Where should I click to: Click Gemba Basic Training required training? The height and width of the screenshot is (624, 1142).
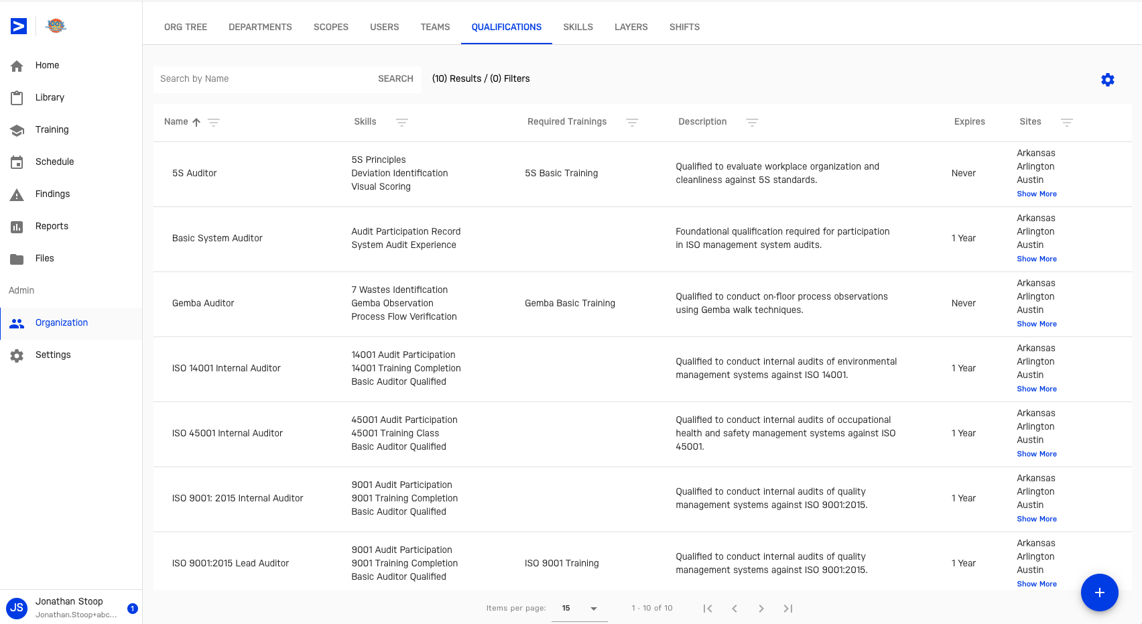pyautogui.click(x=570, y=304)
